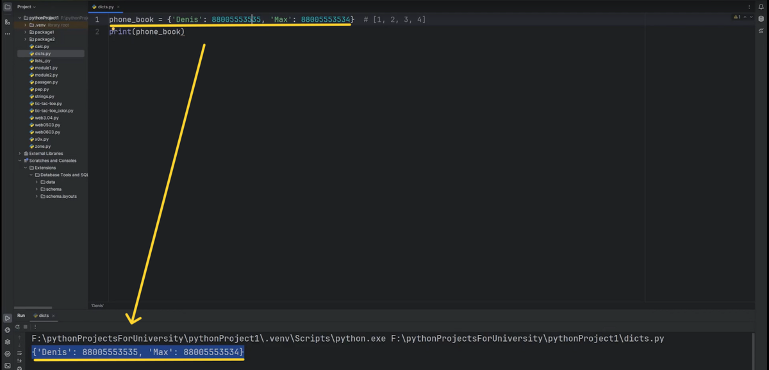Select the Run panel label tab
769x370 pixels.
click(x=21, y=316)
